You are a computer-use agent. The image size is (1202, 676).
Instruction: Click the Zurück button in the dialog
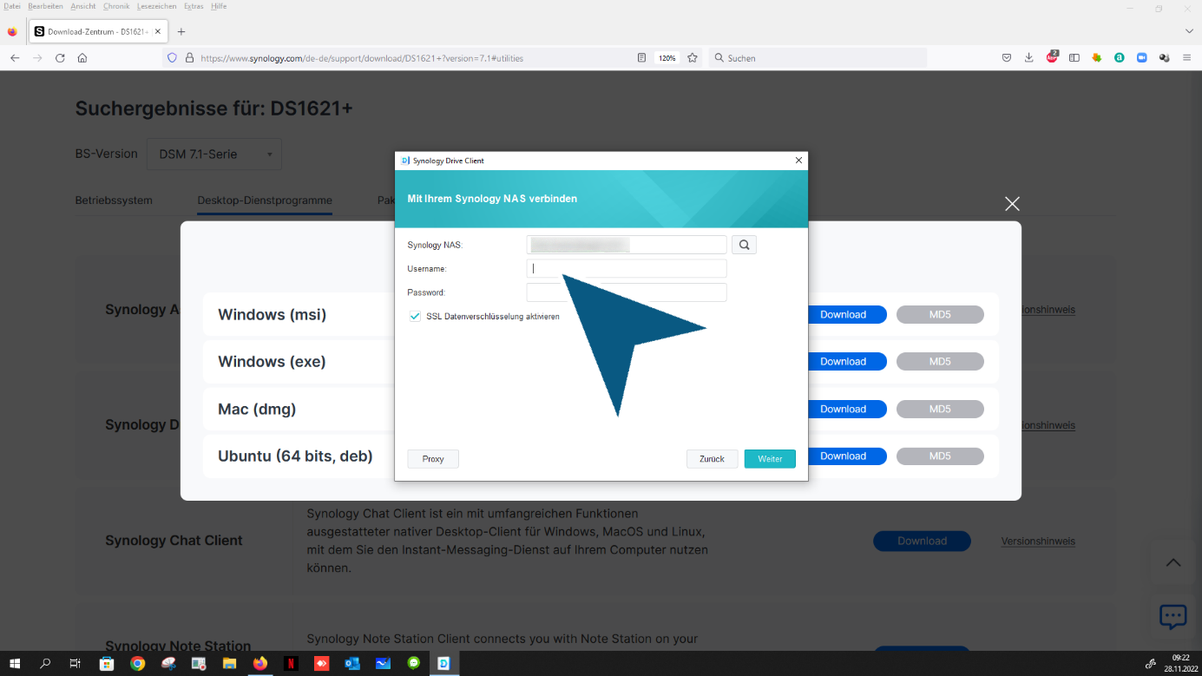[x=712, y=459]
